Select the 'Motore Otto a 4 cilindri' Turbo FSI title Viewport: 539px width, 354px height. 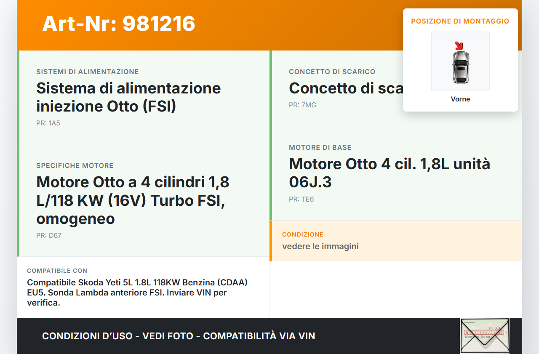133,200
